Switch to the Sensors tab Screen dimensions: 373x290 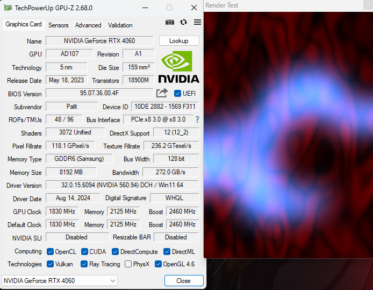tap(59, 25)
